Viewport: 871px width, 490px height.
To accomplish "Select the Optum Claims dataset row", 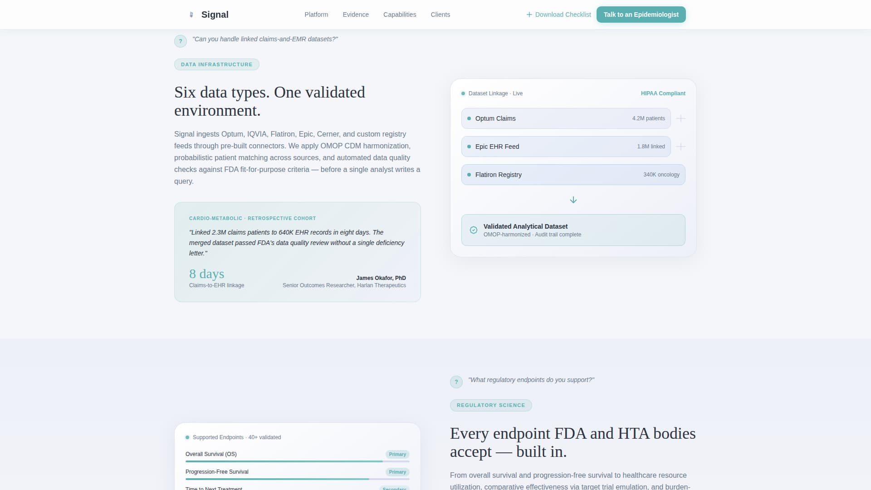I will [566, 118].
